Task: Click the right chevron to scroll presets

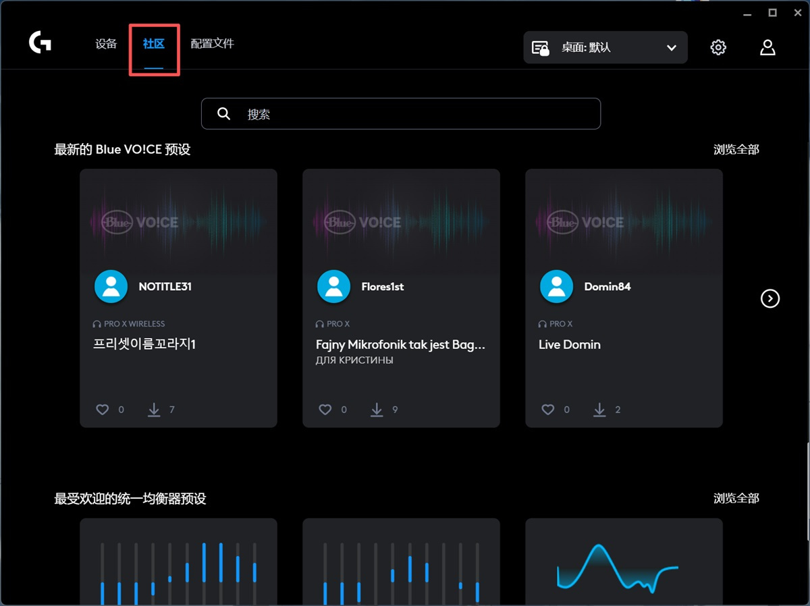Action: click(x=769, y=298)
